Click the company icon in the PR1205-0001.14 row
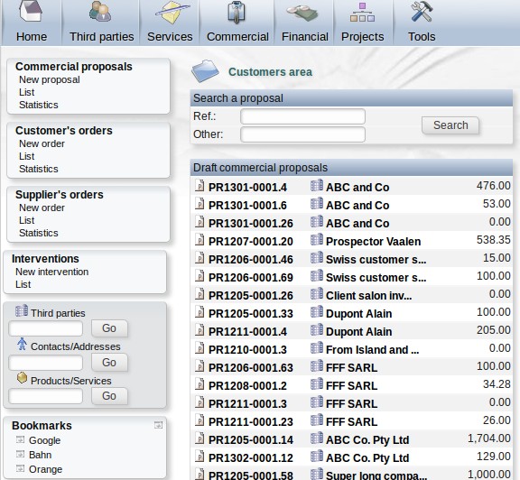 coord(317,438)
